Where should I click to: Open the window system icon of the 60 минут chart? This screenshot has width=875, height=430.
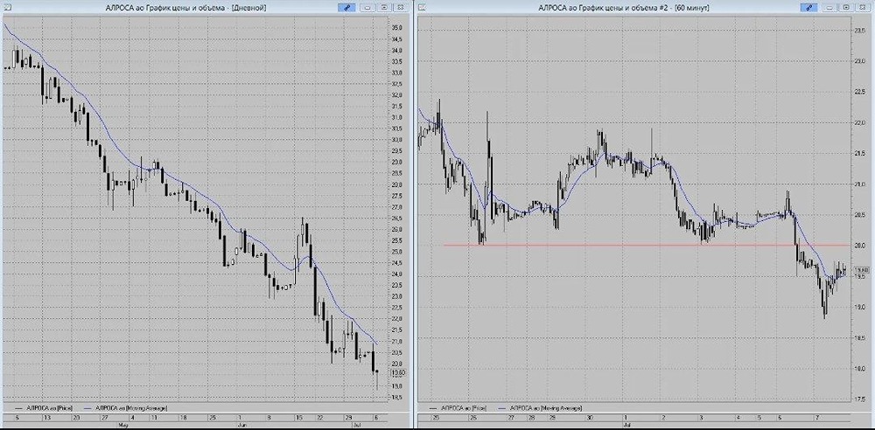click(x=423, y=8)
